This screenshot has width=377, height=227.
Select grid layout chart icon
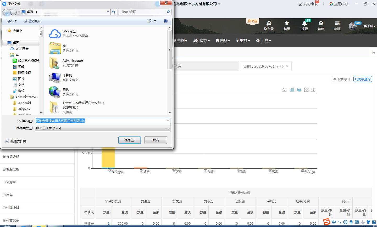[306, 90]
